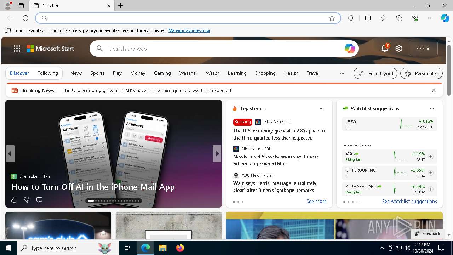The height and width of the screenshot is (255, 453).
Task: Open the tab actions menu
Action: coord(21,6)
